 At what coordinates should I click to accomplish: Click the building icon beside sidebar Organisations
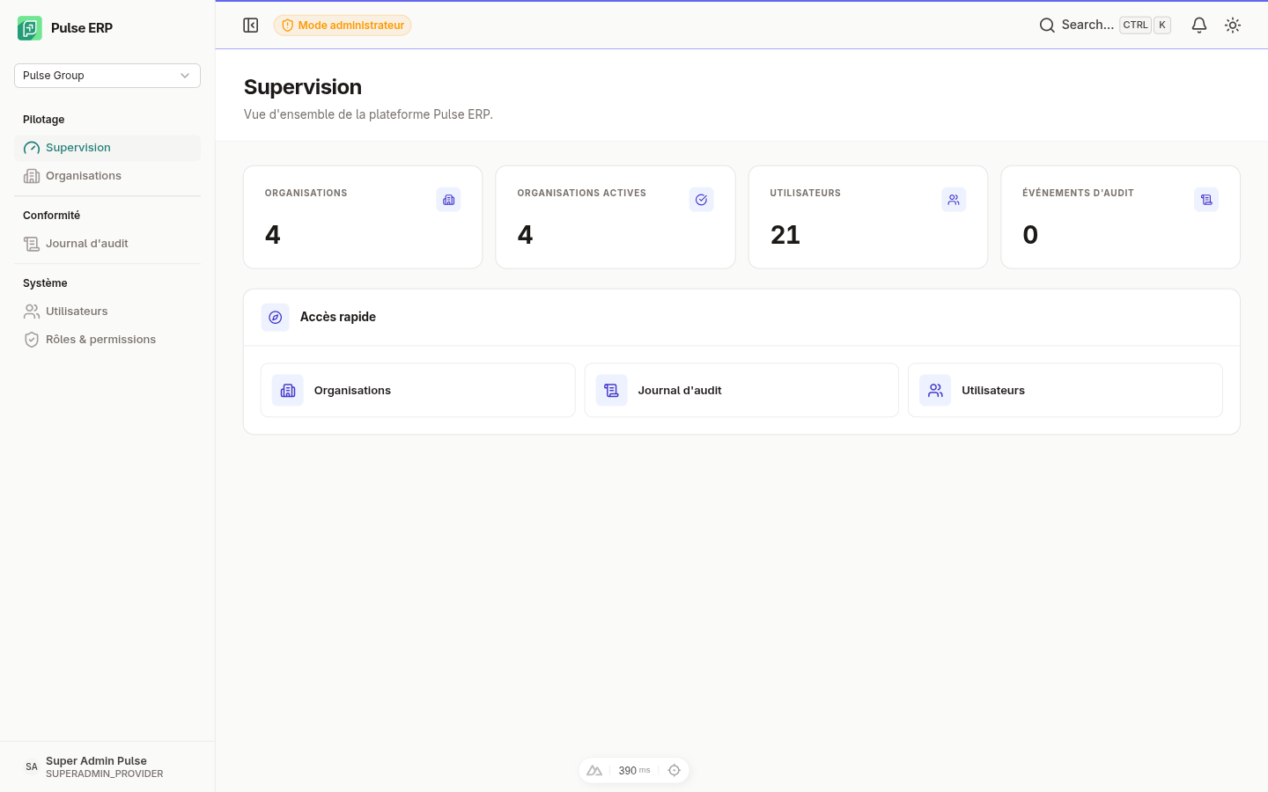32,176
